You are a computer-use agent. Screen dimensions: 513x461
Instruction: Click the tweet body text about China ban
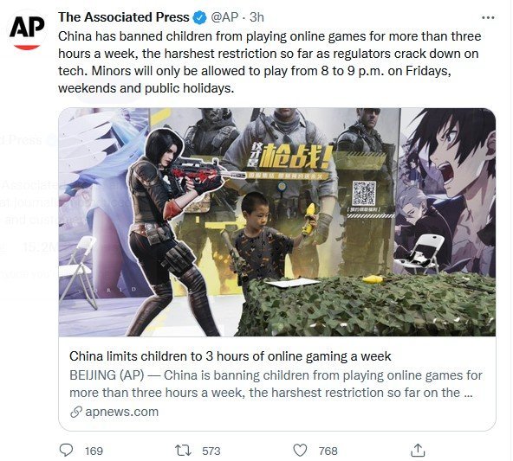click(x=269, y=62)
